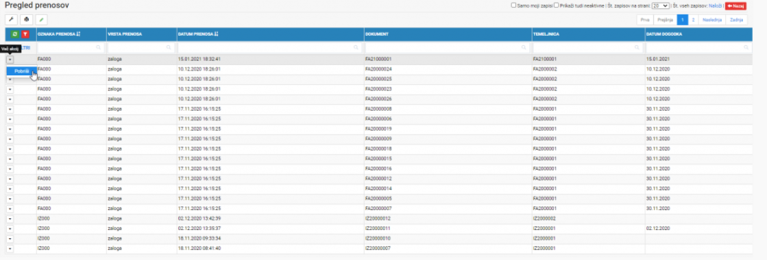Focus the Dokument filter input
767x260 pixels.
click(x=447, y=47)
